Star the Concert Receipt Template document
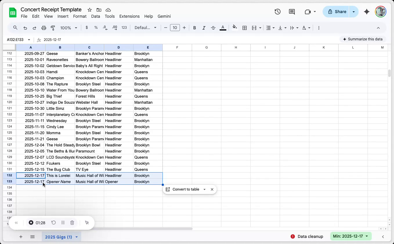 90,10
